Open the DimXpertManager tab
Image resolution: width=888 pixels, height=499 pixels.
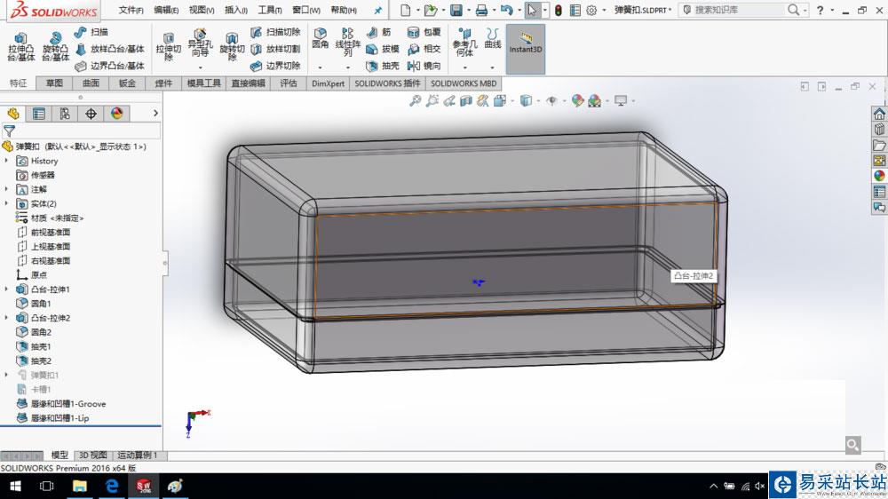click(91, 114)
